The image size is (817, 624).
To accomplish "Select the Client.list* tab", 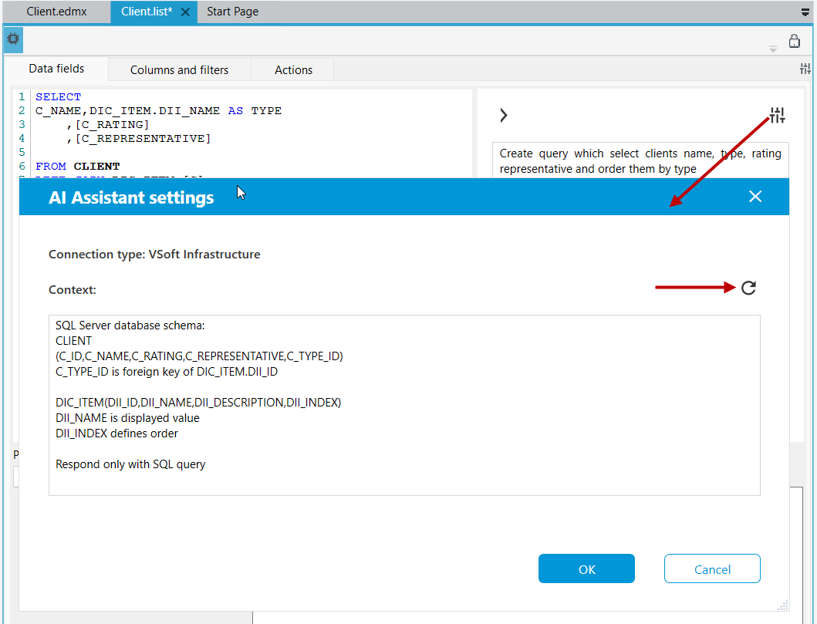I will [x=147, y=12].
